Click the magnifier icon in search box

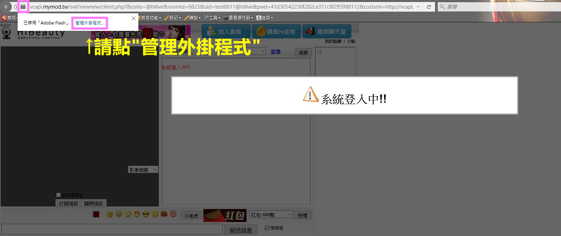tap(442, 7)
